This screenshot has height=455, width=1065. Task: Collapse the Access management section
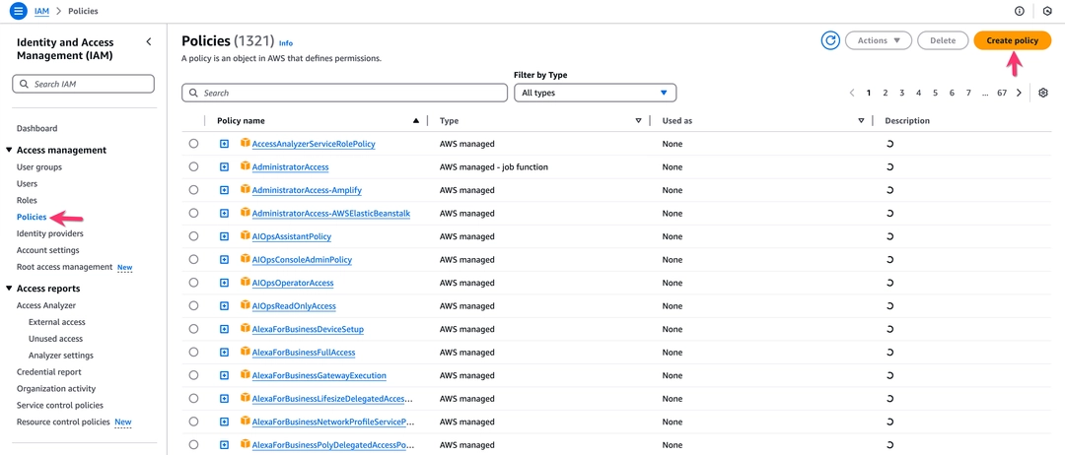[x=9, y=150]
